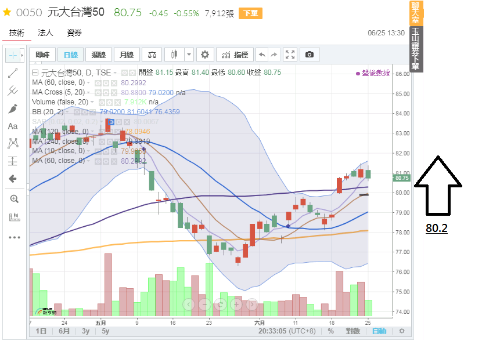Open SAR (0.02, 0.02, 0.2) dropdown arrow
This screenshot has height=348, width=482.
tap(102, 122)
